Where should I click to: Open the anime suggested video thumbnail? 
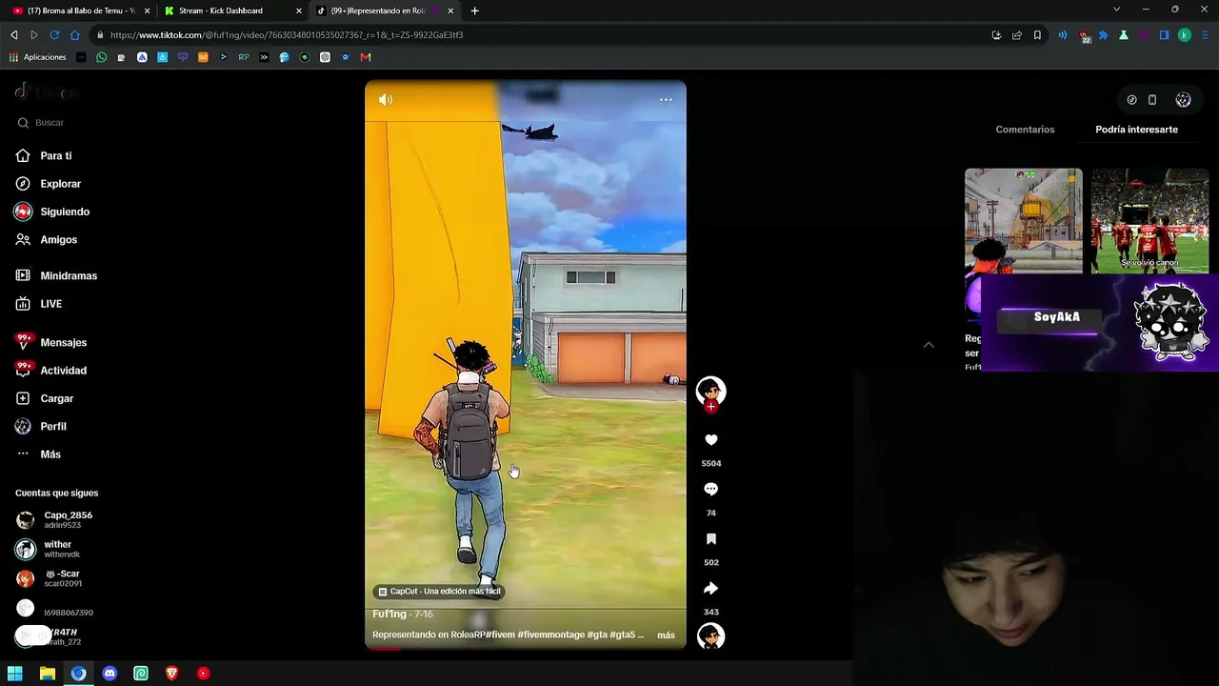[1024, 221]
